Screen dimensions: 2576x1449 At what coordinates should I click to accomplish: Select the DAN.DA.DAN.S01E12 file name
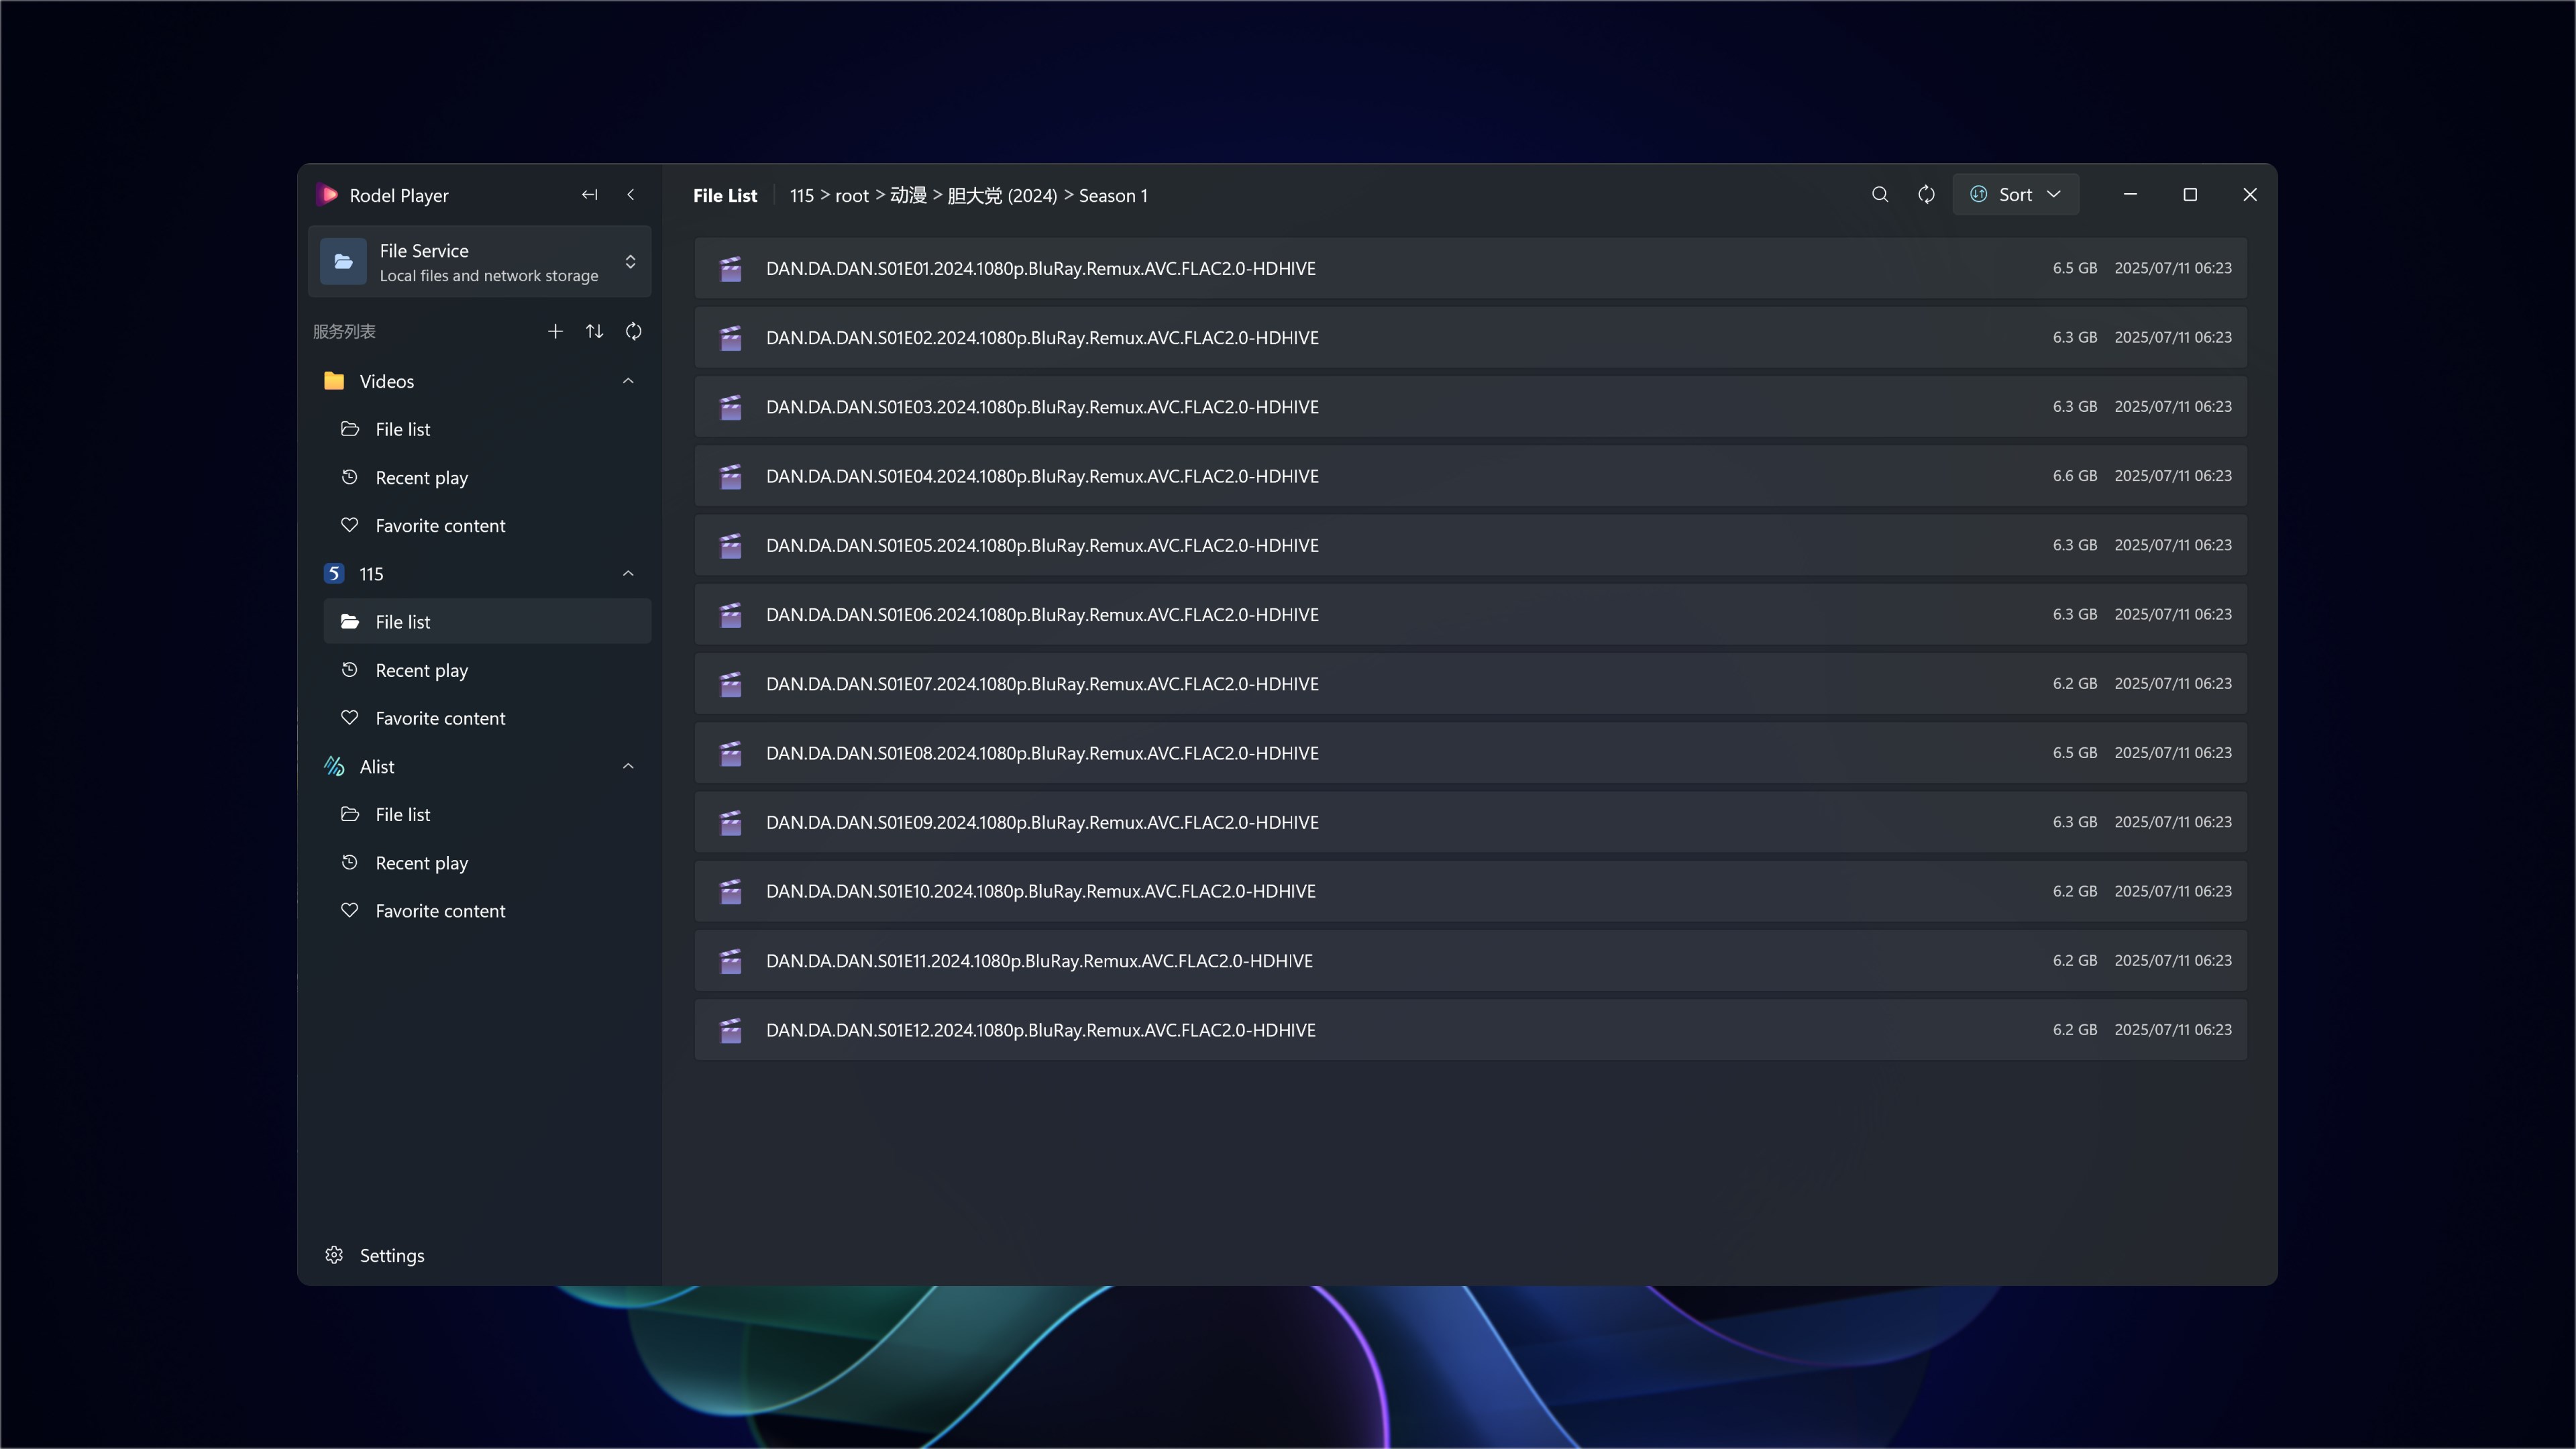click(1041, 1030)
